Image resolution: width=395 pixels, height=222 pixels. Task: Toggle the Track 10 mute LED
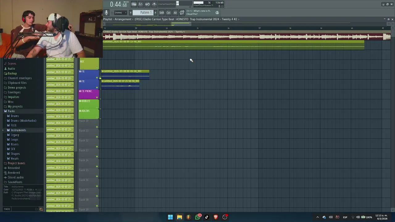click(97, 127)
